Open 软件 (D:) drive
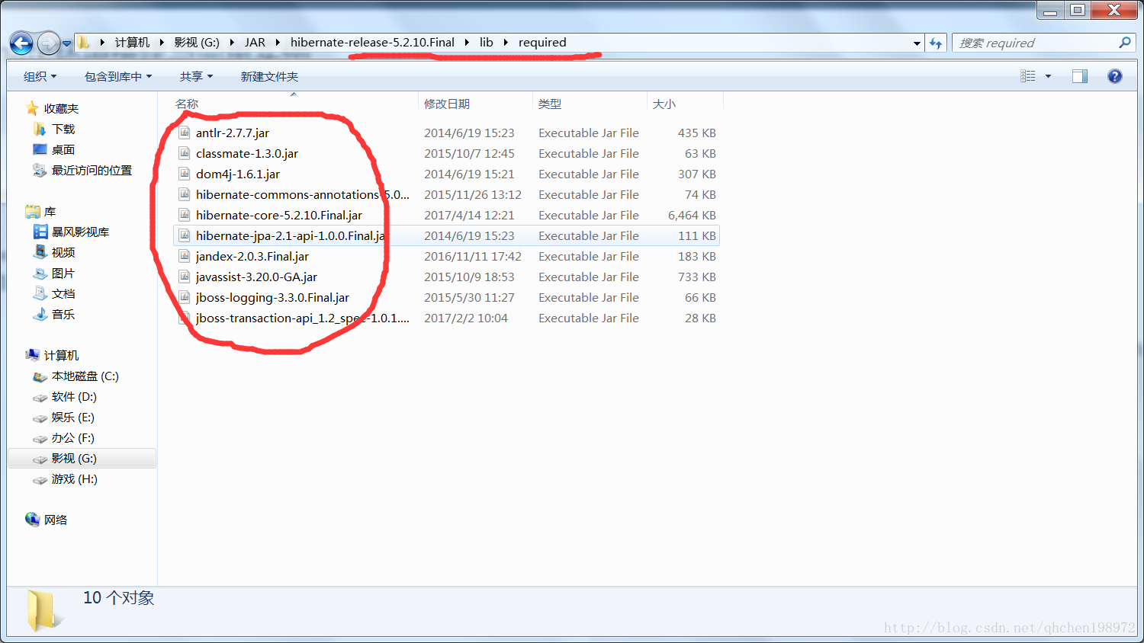 [74, 396]
